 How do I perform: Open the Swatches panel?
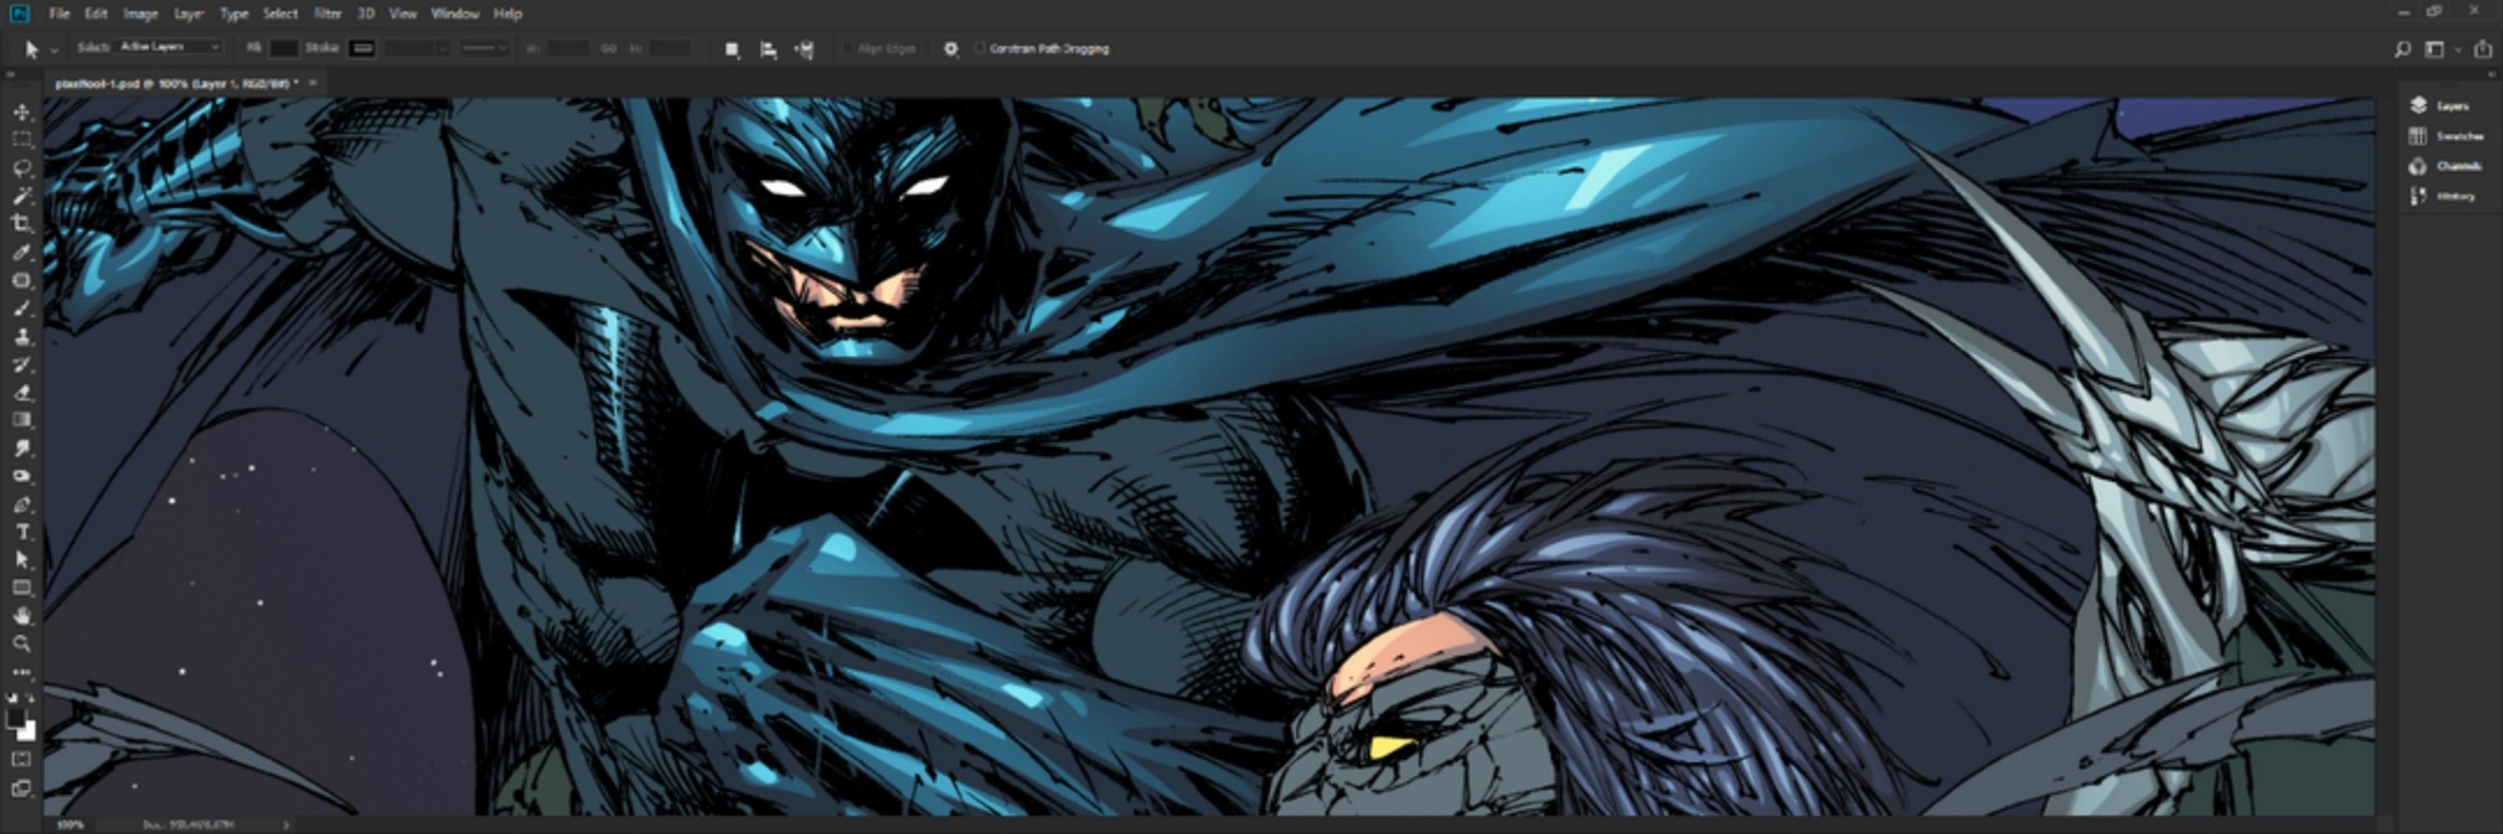(x=2445, y=136)
